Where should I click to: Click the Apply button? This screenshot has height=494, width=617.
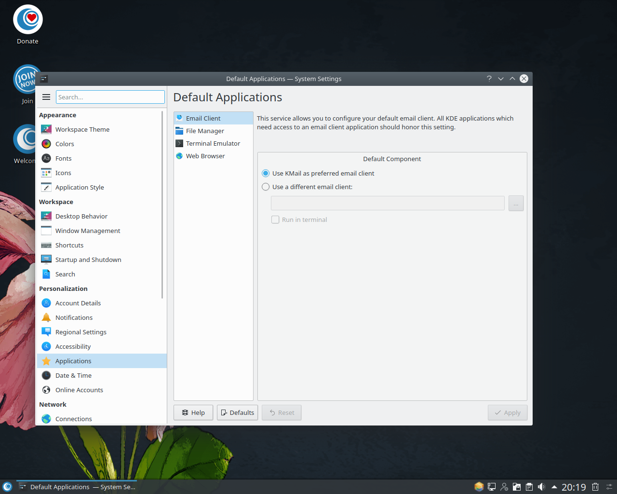pos(508,412)
